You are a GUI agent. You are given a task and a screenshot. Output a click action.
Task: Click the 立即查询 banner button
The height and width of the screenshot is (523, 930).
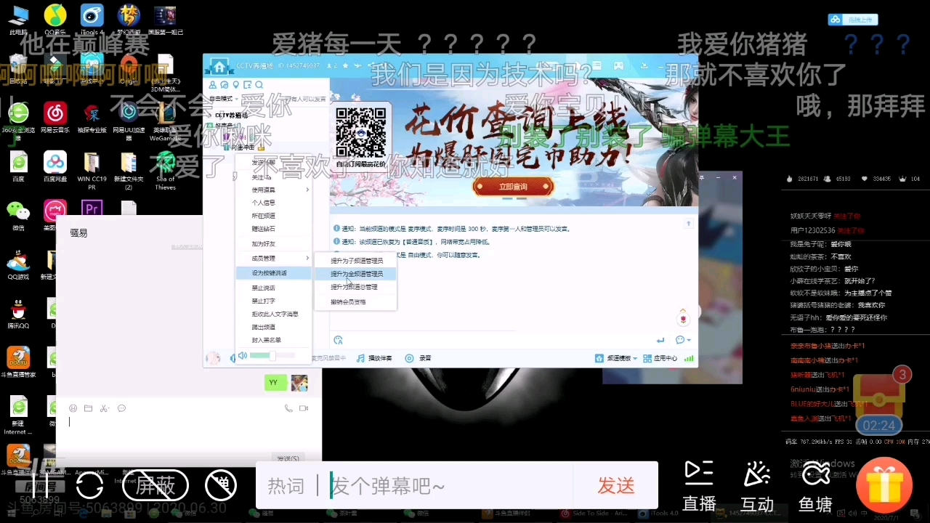[x=513, y=187]
